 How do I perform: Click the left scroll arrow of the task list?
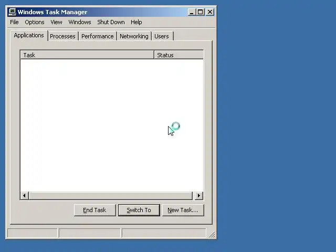coord(25,196)
